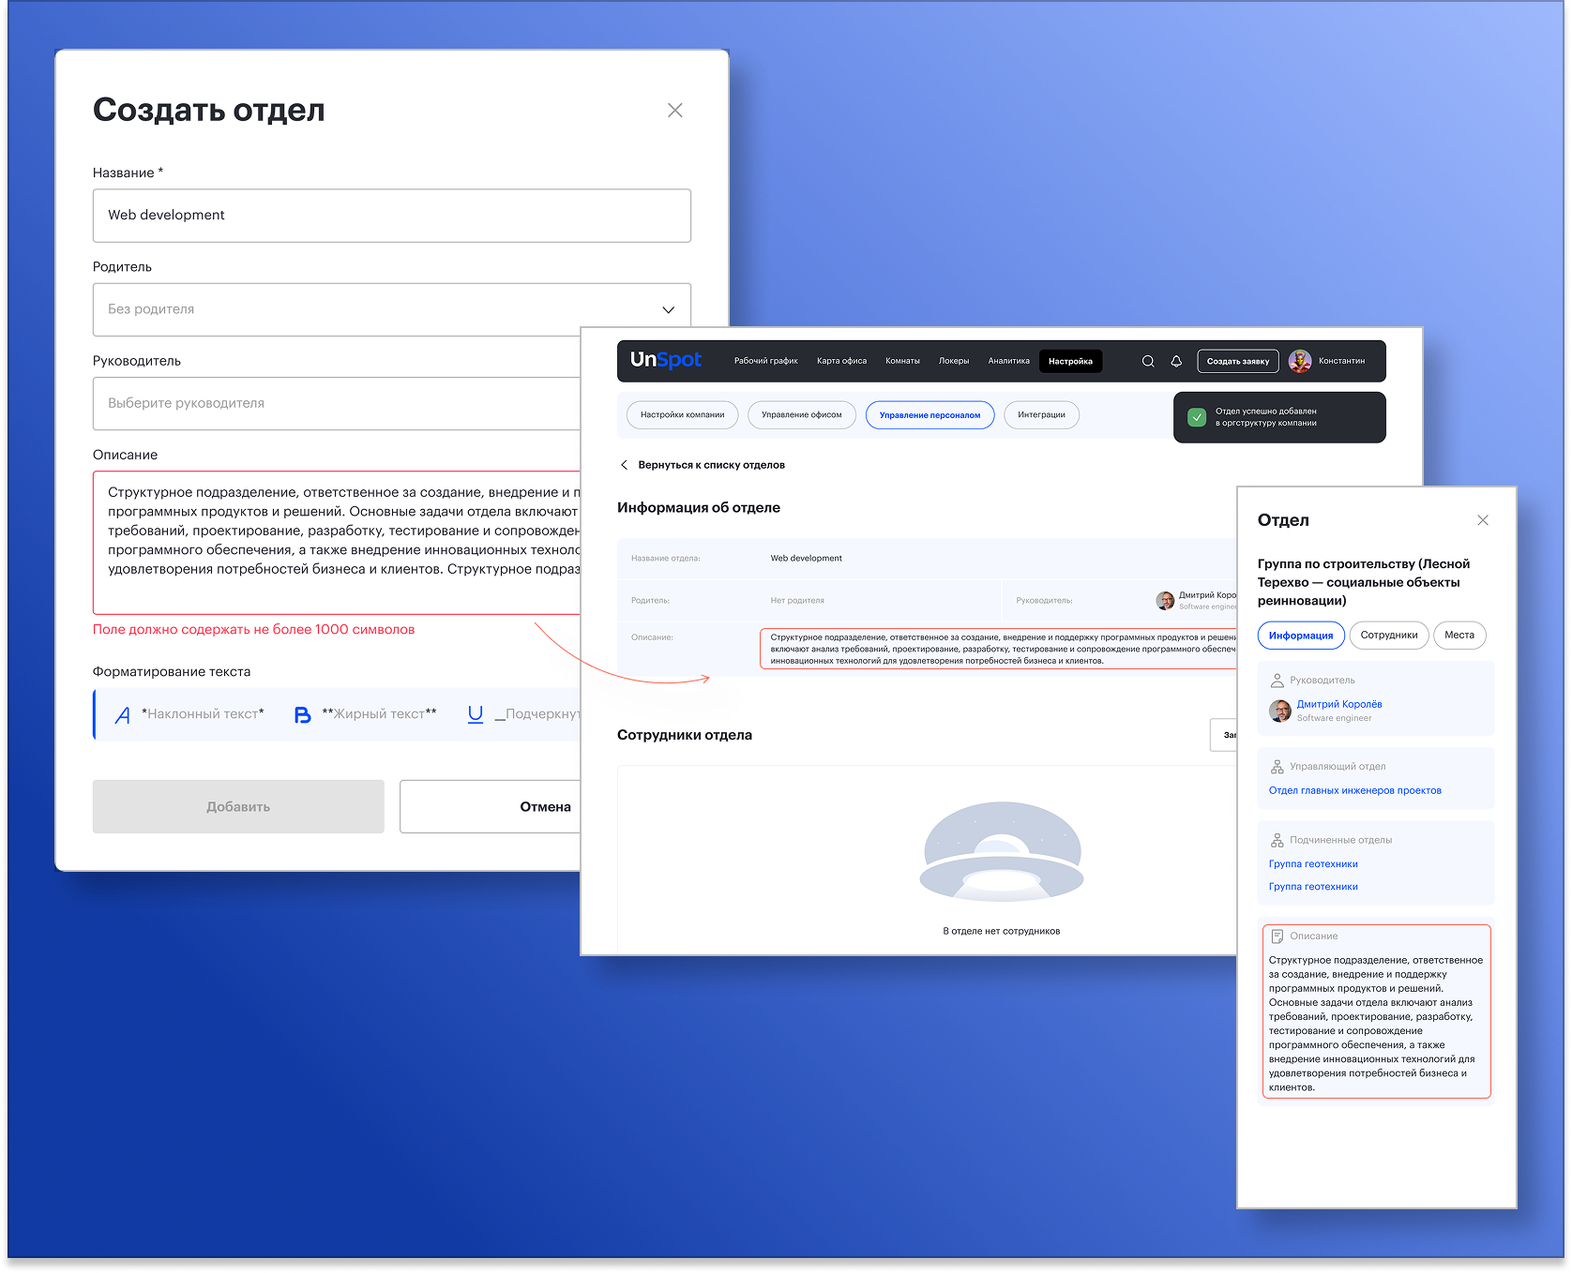Close the Отдел side panel

[1482, 520]
